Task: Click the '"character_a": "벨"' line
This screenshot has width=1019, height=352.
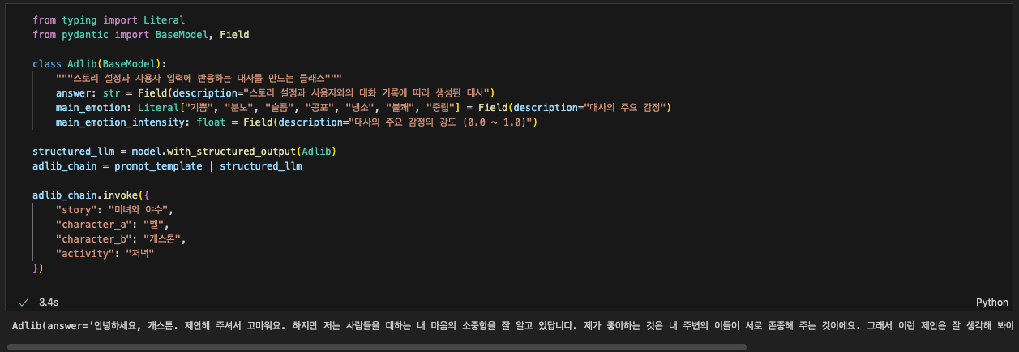Action: (112, 224)
